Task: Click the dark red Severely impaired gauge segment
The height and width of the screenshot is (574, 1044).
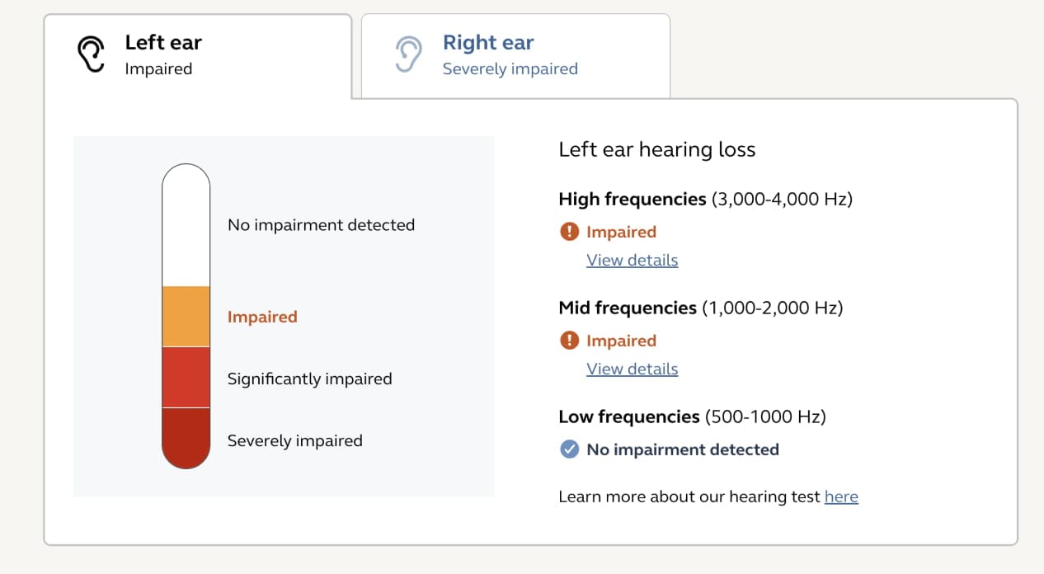Action: click(x=186, y=437)
